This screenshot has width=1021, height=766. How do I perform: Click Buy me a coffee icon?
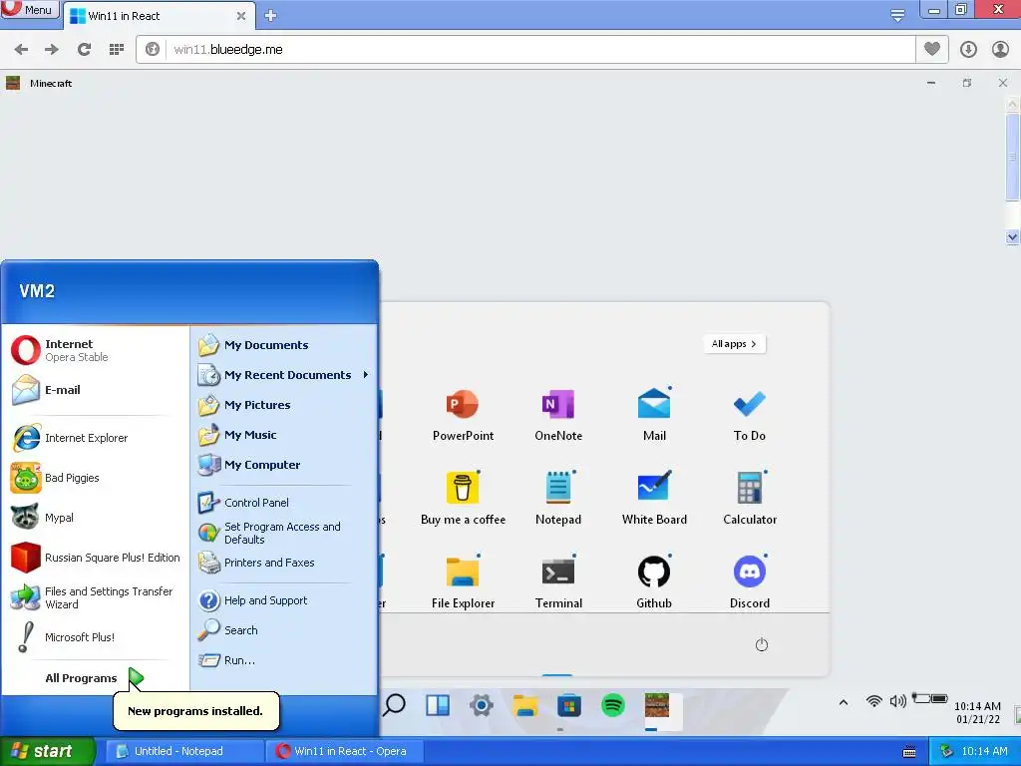[463, 488]
